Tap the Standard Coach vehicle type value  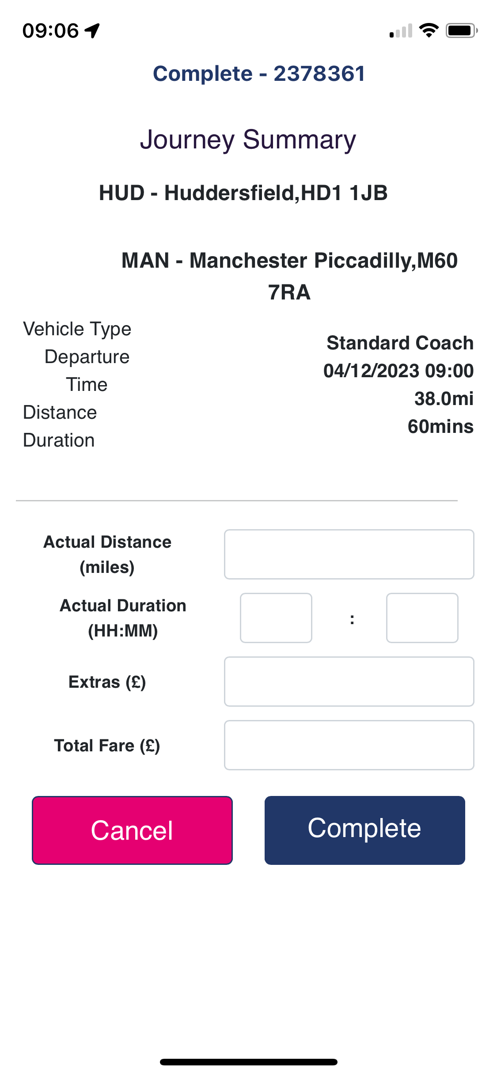point(400,343)
